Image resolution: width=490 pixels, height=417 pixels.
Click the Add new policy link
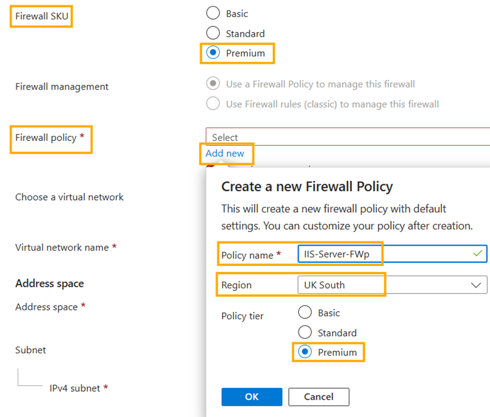(x=225, y=153)
